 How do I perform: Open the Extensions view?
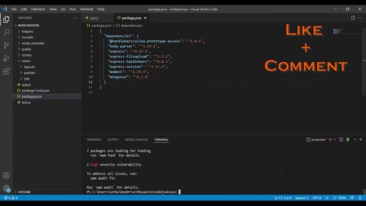pyautogui.click(x=6, y=71)
